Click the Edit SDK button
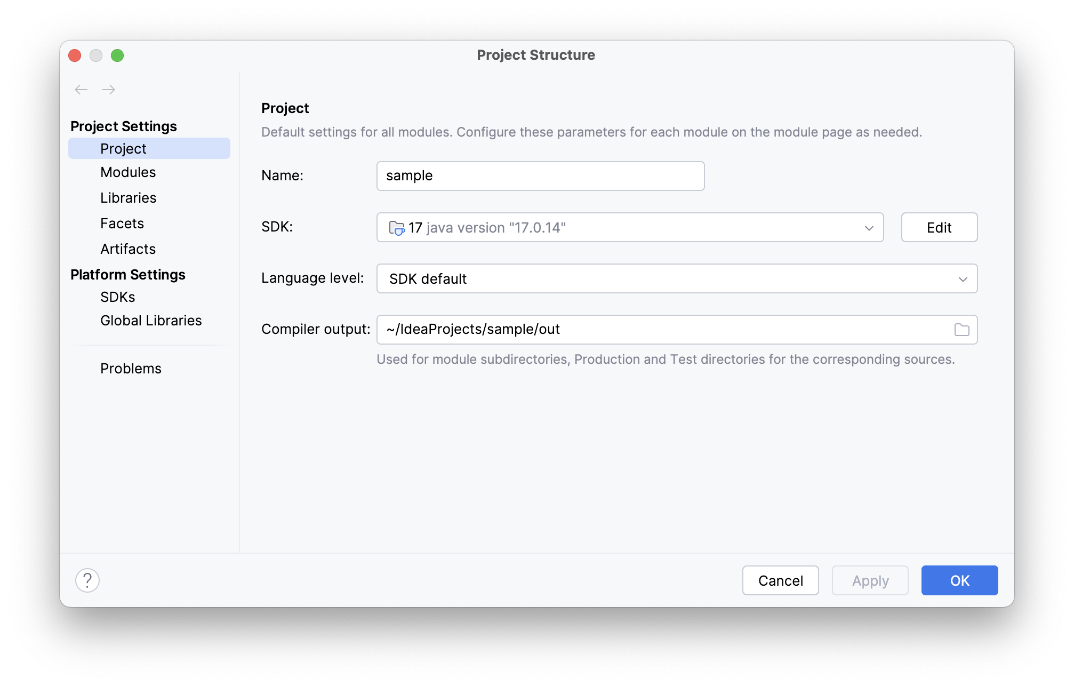This screenshot has height=686, width=1074. point(939,228)
